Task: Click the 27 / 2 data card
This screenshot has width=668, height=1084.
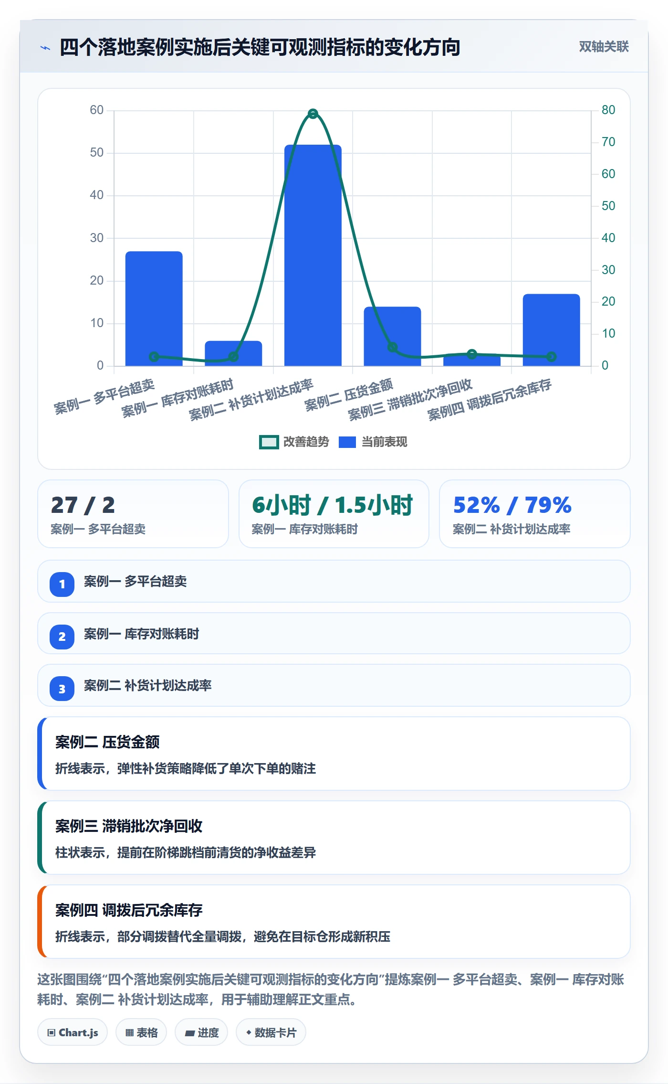Action: pos(133,514)
